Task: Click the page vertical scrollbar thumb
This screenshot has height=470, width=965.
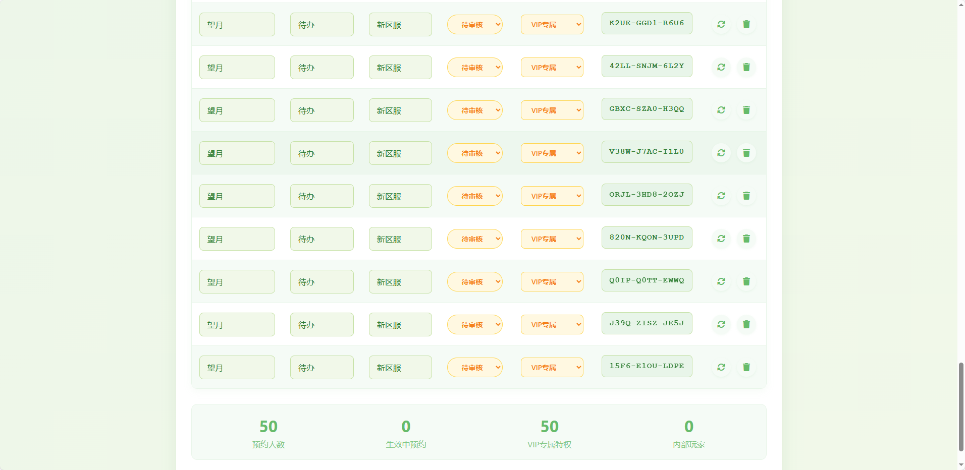Action: point(961,406)
